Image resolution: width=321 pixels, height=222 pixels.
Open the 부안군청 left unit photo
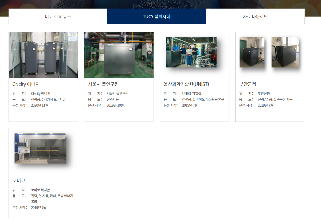(252, 52)
